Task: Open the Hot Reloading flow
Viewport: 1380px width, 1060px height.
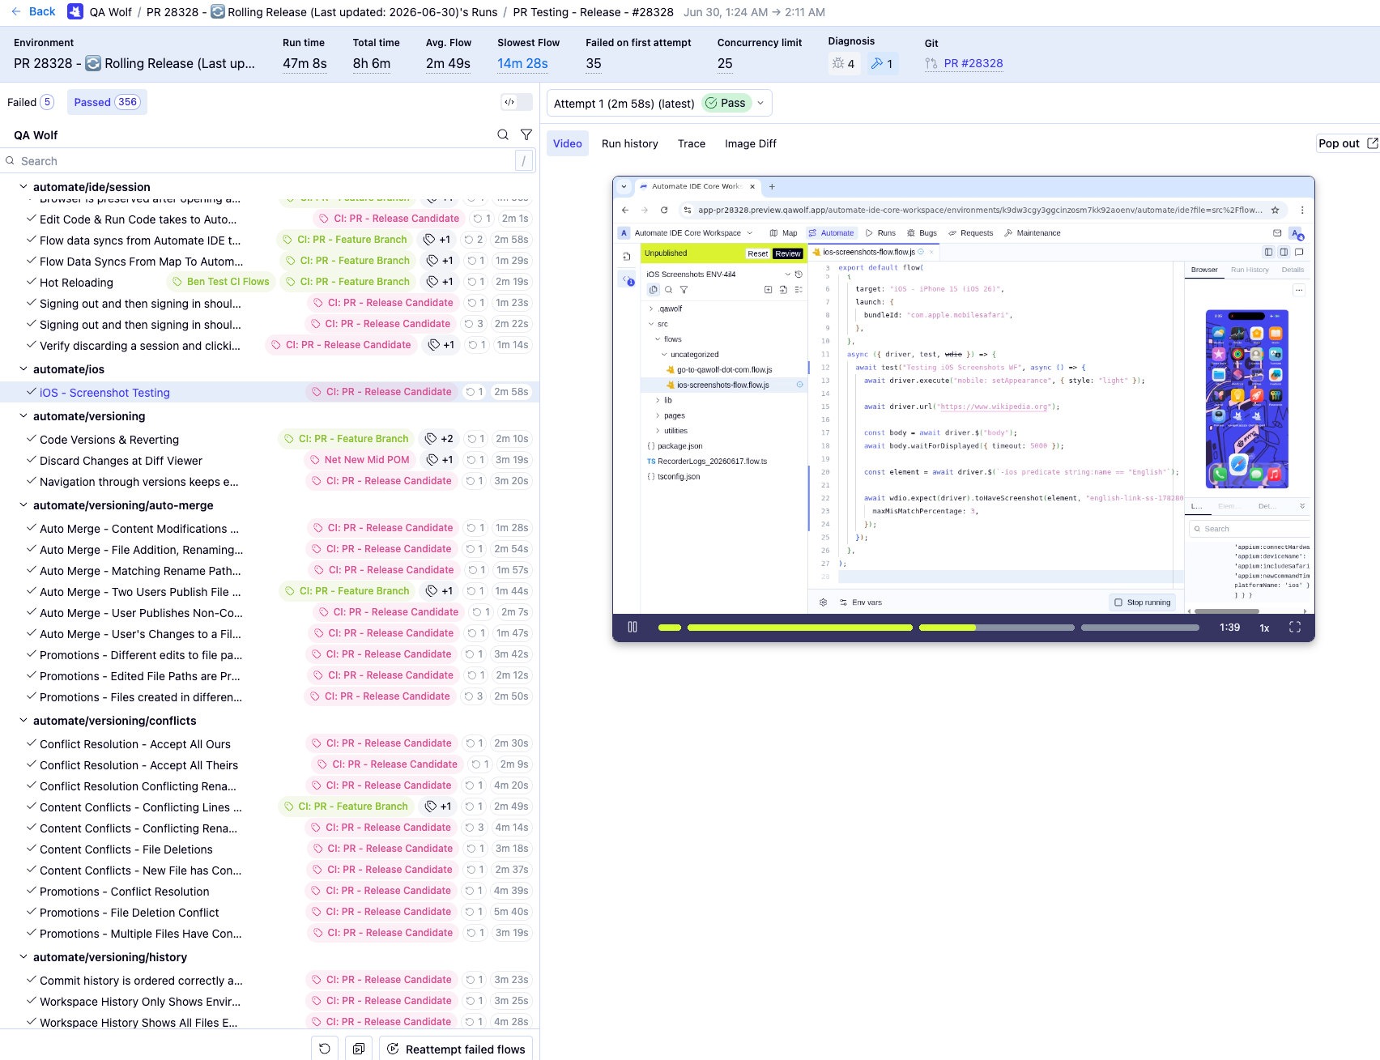Action: pos(76,283)
